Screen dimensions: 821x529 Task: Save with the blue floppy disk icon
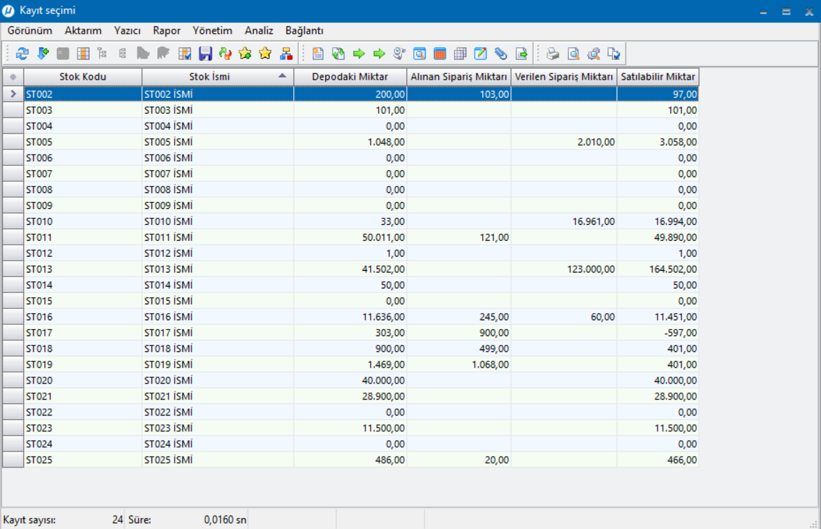point(205,54)
